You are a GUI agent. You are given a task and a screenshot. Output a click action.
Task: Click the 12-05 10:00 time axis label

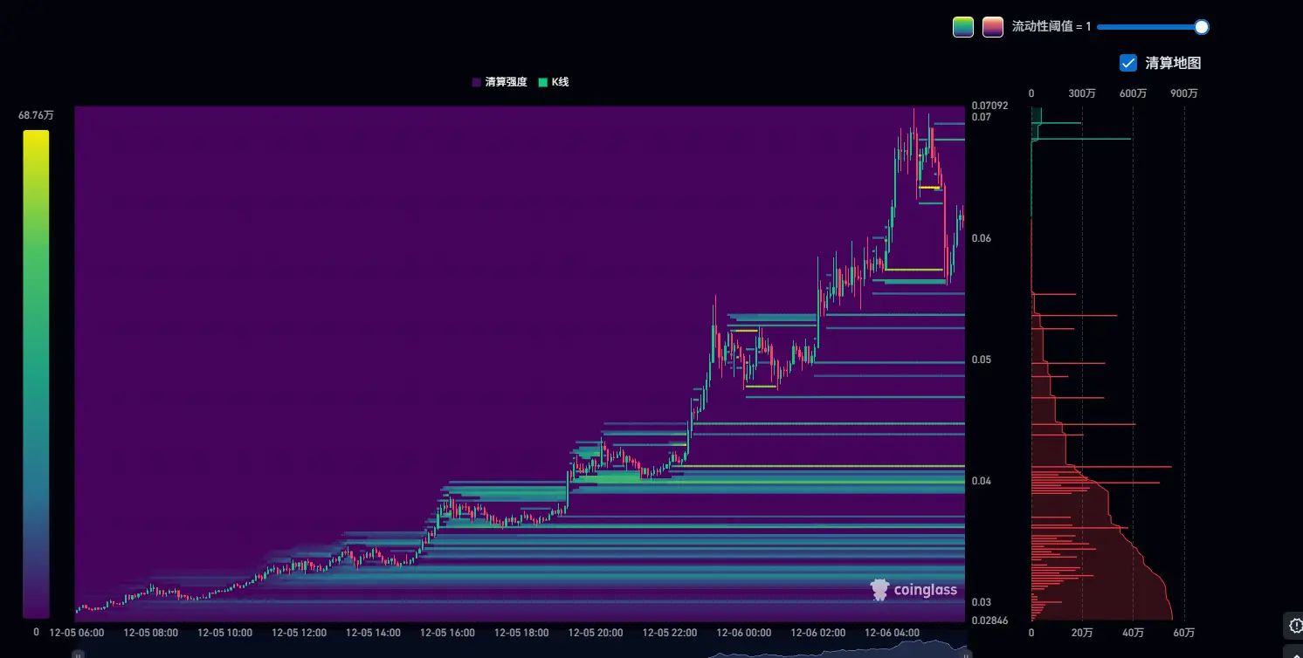tap(225, 633)
